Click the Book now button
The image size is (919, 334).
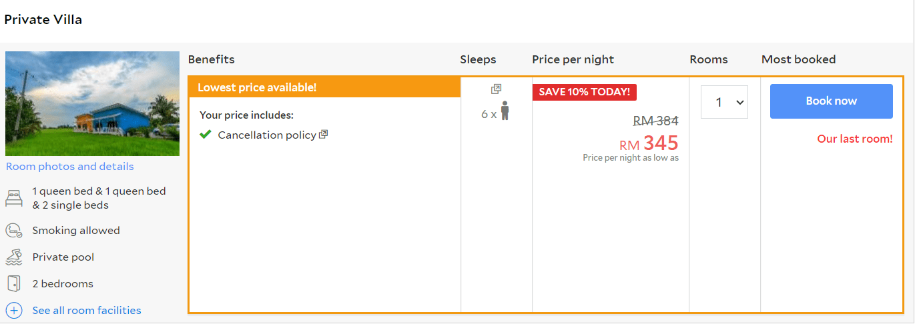(x=831, y=101)
